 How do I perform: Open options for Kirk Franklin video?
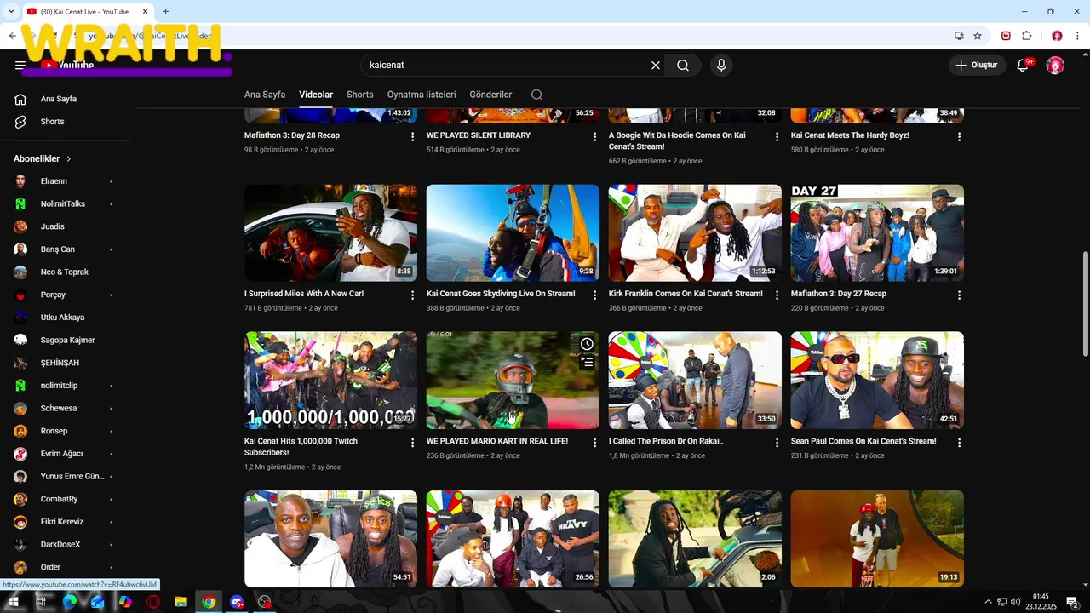coord(777,295)
